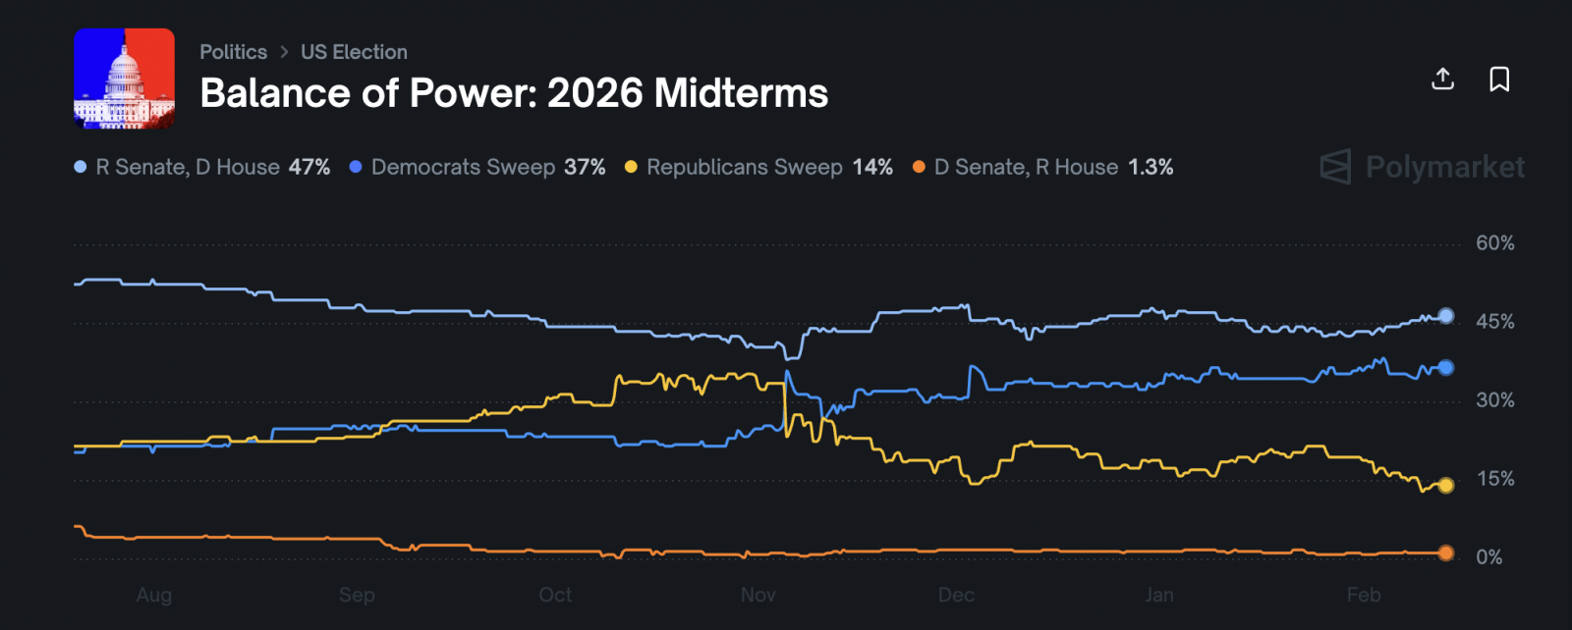The image size is (1572, 630).
Task: Click the yellow Republicans Sweep endpoint marker
Action: [x=1445, y=485]
